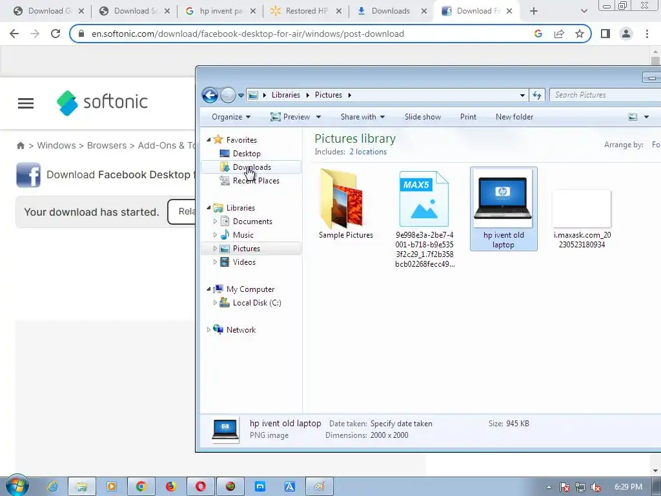Bookmark this page with star icon
Image resolution: width=661 pixels, height=496 pixels.
(580, 34)
